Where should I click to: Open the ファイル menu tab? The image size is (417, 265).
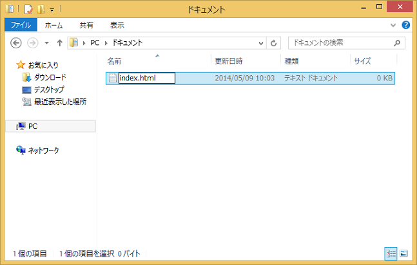tap(21, 25)
